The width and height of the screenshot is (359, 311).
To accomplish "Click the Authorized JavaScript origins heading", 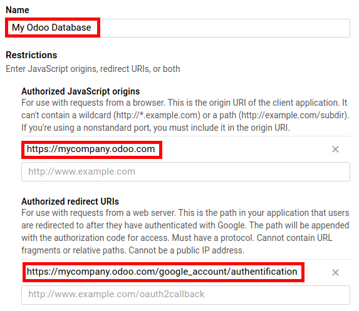I will [x=80, y=91].
